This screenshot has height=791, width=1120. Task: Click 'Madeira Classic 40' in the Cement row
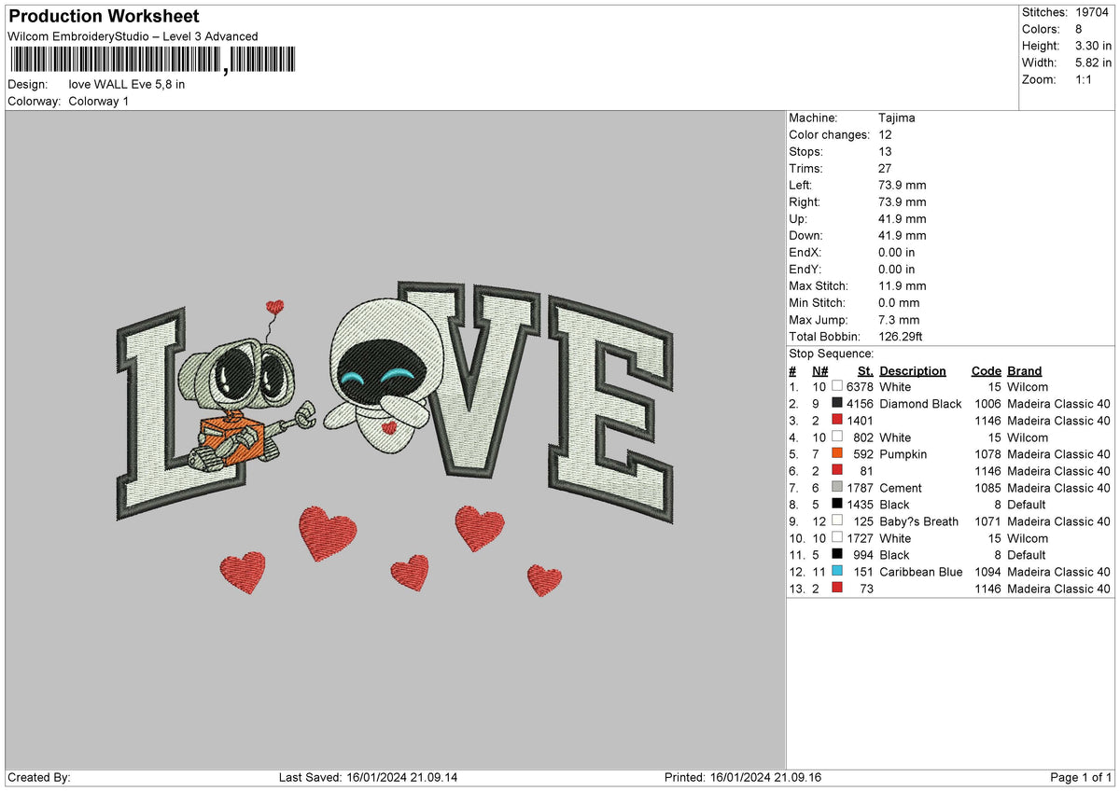point(1059,487)
